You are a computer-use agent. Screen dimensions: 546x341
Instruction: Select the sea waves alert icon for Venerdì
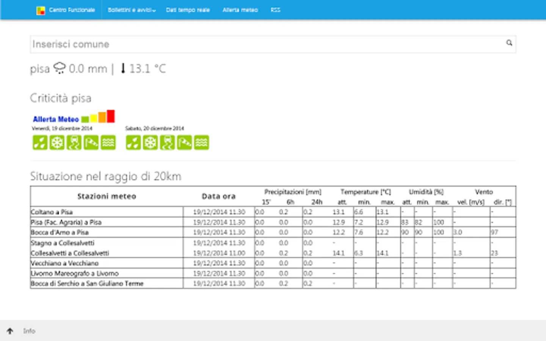point(108,143)
